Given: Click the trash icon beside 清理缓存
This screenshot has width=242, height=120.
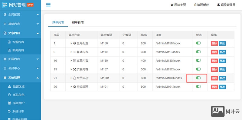Looking at the screenshot, I should tap(195, 5).
